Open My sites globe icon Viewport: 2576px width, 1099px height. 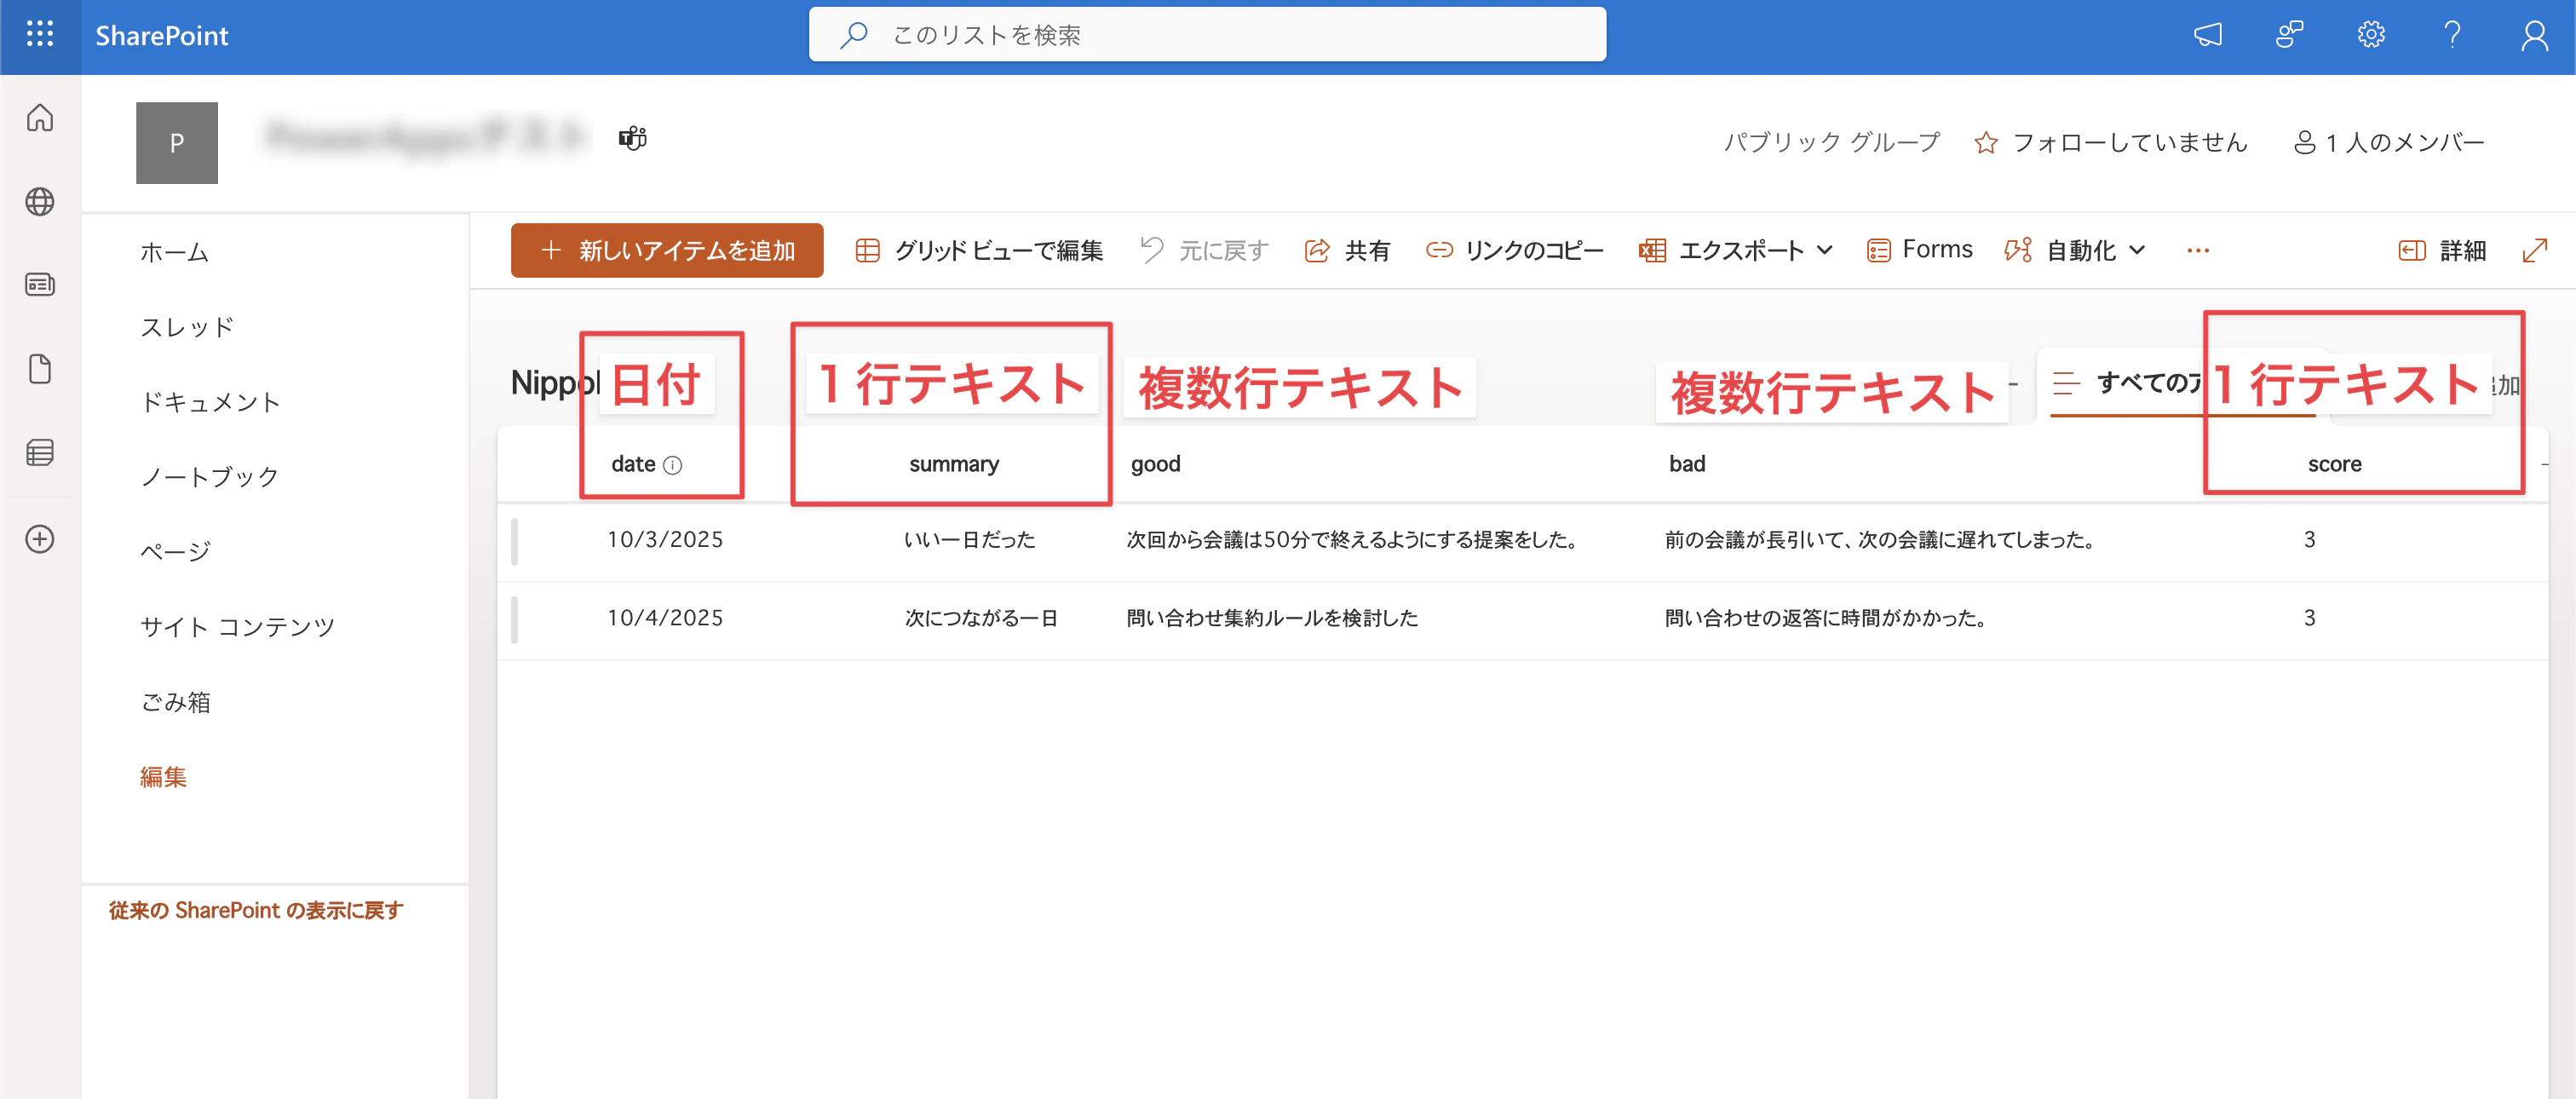[x=40, y=201]
